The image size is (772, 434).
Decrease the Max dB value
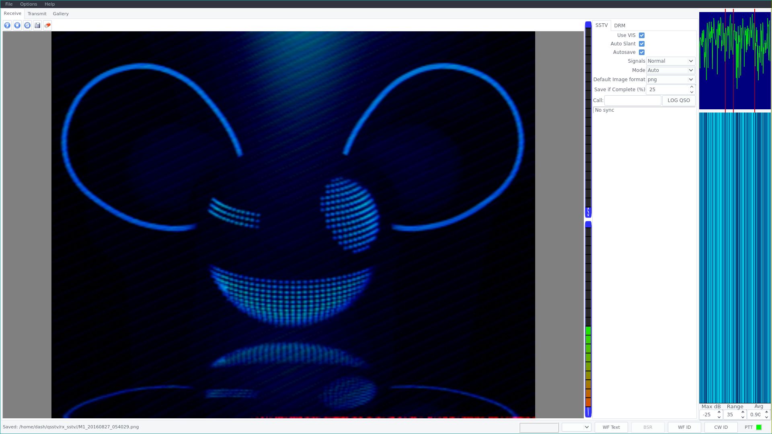click(x=719, y=417)
